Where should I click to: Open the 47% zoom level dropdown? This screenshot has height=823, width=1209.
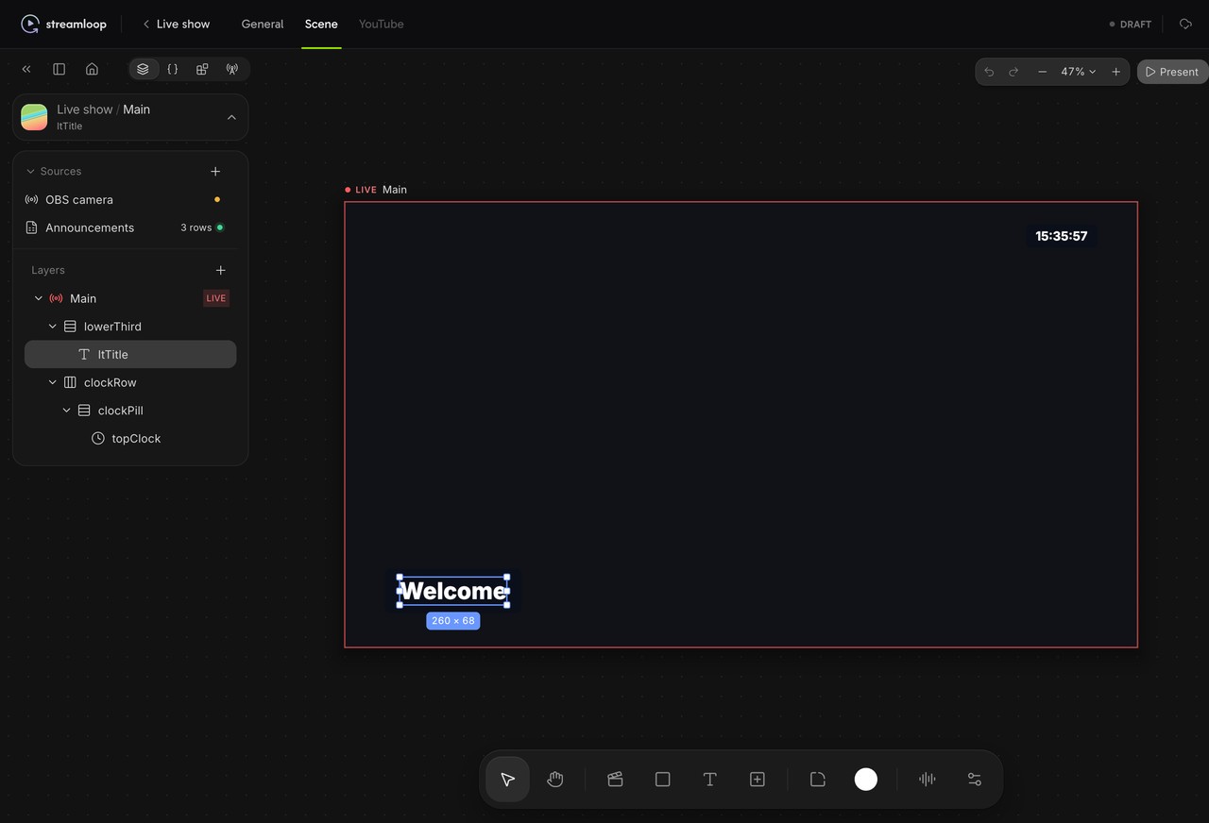pyautogui.click(x=1078, y=72)
